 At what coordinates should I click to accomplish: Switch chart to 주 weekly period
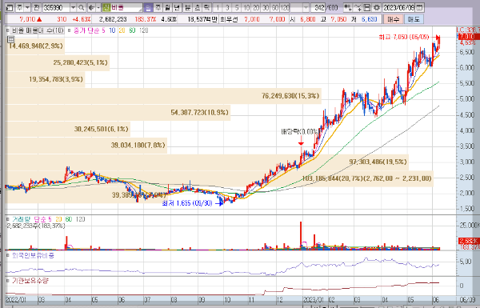point(158,7)
